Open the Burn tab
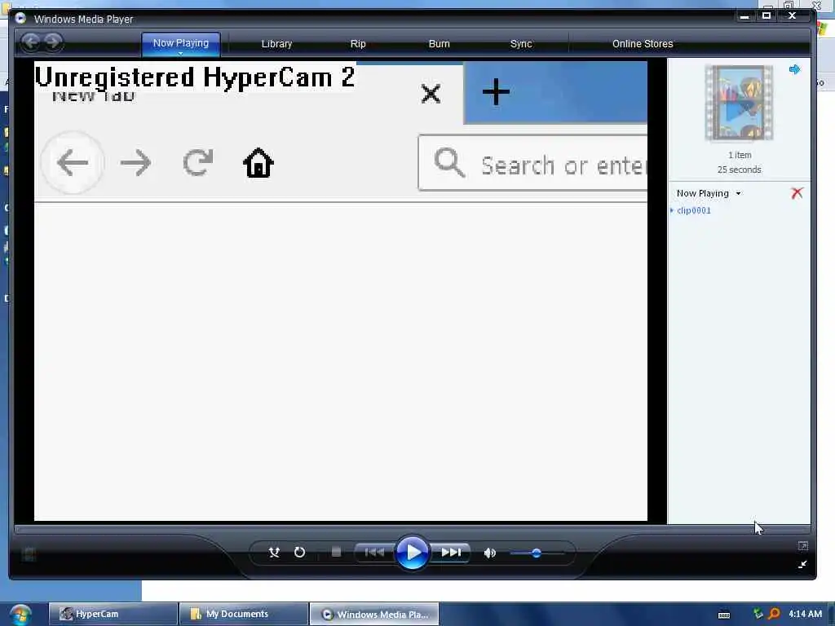 pos(440,44)
